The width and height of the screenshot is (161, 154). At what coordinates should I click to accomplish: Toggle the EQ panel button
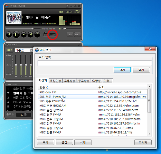[x=70, y=35]
